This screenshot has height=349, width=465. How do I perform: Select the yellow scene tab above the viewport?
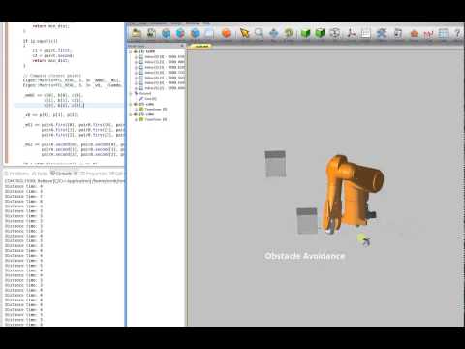tap(201, 46)
